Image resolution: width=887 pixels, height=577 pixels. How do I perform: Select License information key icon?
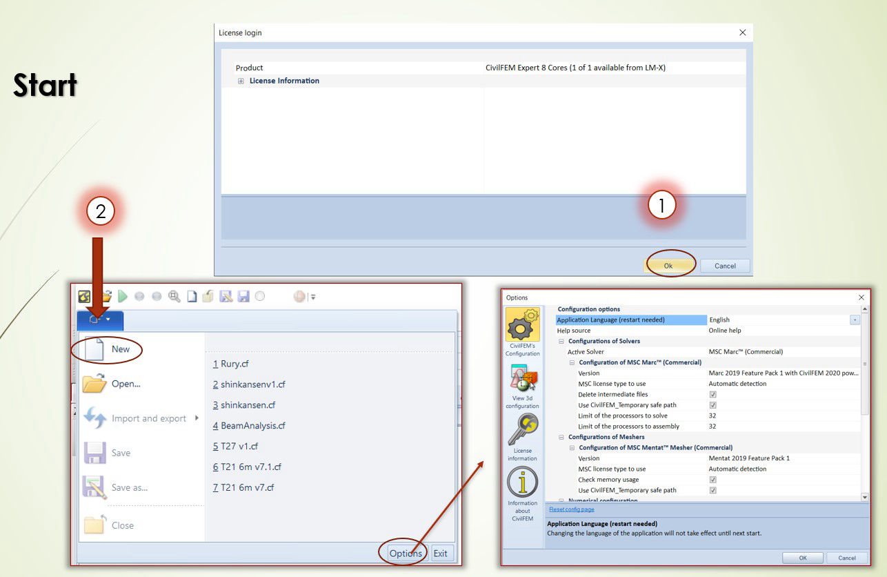click(522, 431)
